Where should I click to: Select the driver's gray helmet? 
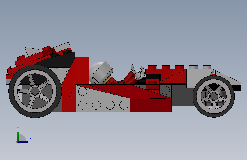(x=101, y=73)
